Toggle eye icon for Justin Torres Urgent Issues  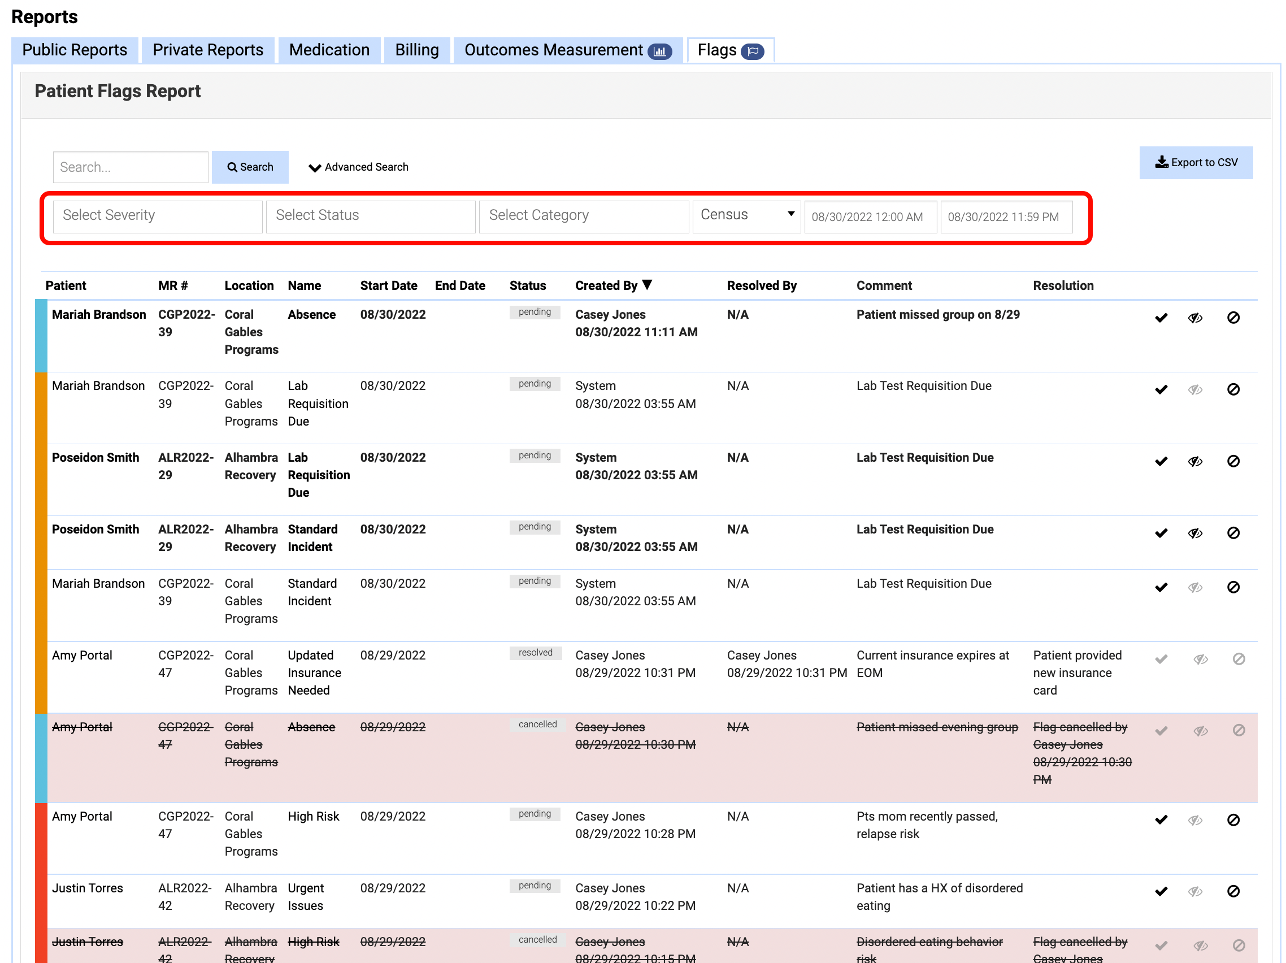pyautogui.click(x=1195, y=892)
